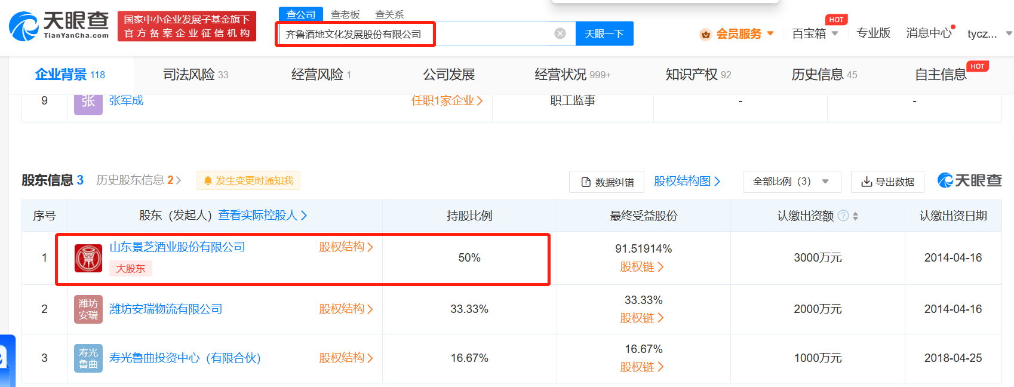This screenshot has width=1014, height=387.
Task: Click 发生变更时通知我 notification button
Action: click(248, 180)
